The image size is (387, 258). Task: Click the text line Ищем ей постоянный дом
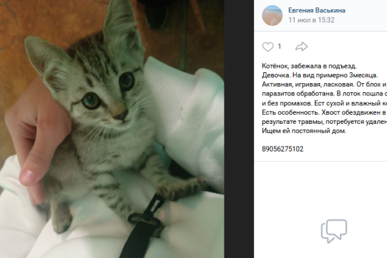click(x=304, y=131)
